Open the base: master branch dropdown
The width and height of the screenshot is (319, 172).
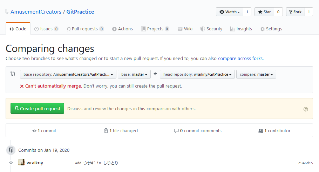coord(134,74)
